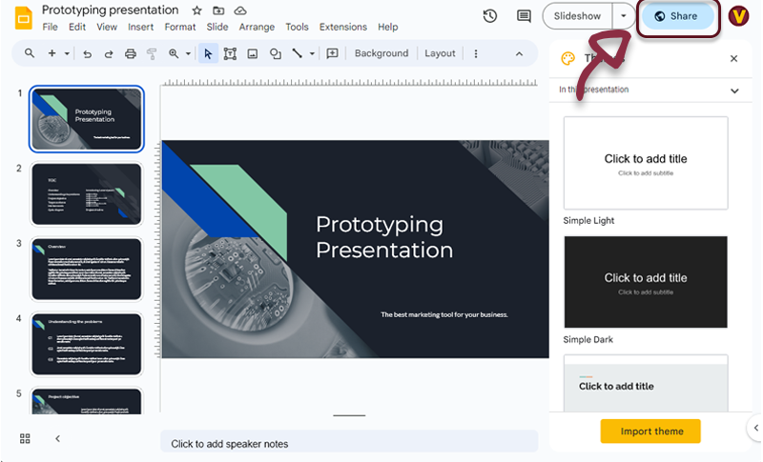Close the Themes side panel
The height and width of the screenshot is (462, 763).
point(733,59)
